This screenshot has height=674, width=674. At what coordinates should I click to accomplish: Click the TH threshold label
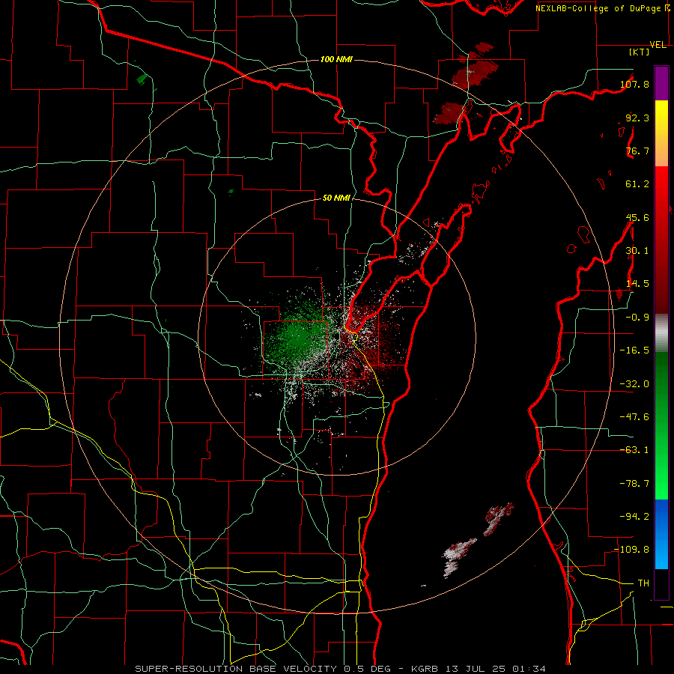[x=643, y=583]
